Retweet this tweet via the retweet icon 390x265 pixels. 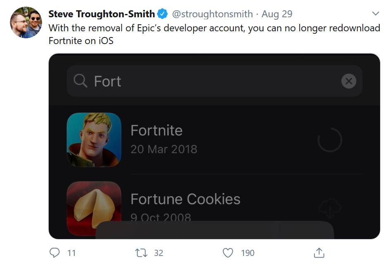tap(142, 252)
